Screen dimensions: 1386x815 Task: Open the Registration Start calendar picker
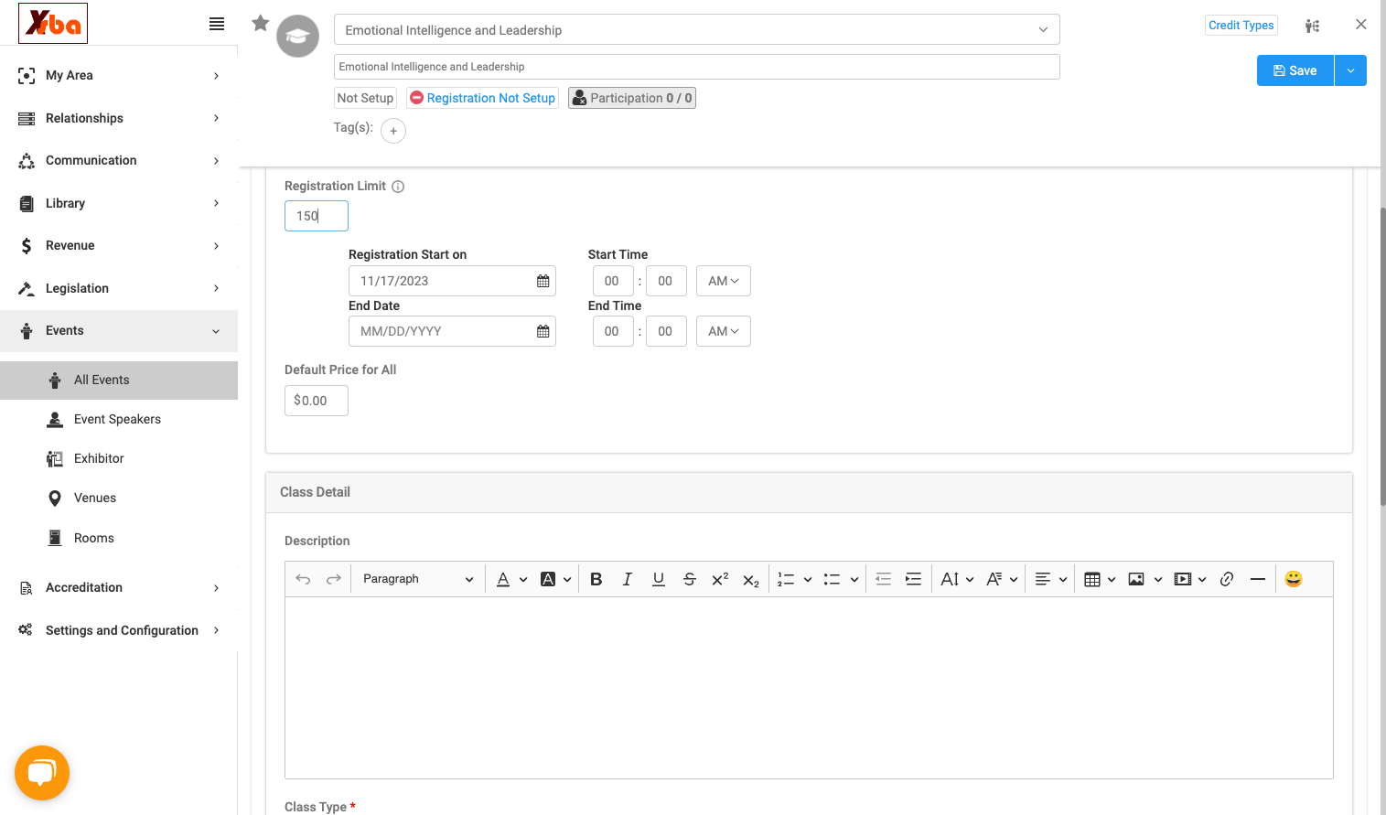tap(543, 281)
